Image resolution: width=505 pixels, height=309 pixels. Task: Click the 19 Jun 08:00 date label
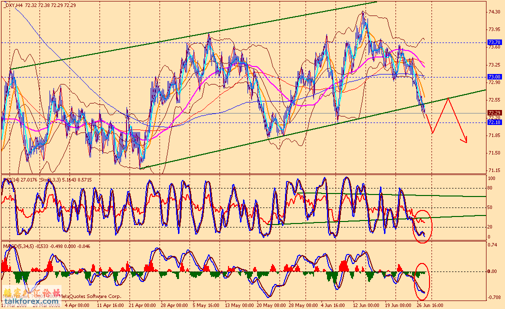398,305
